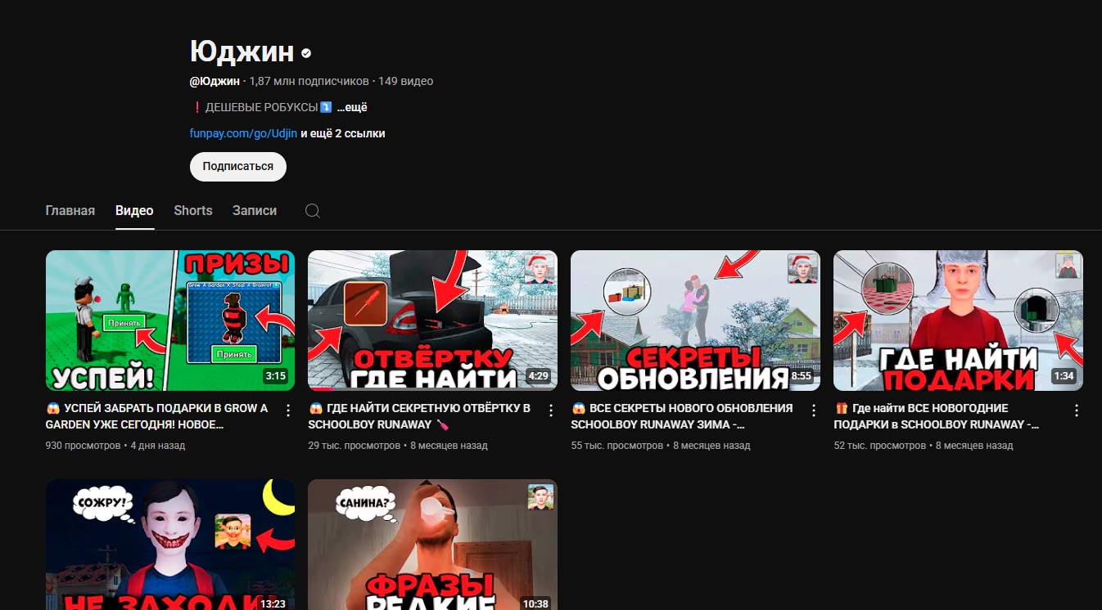Click title 'Где найти ВСЕ НОВОГОДНИЕ ПОДАРКИ'

(x=937, y=416)
